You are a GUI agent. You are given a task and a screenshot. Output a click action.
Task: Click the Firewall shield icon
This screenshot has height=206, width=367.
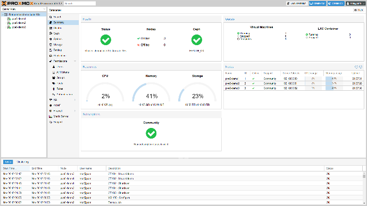51,111
